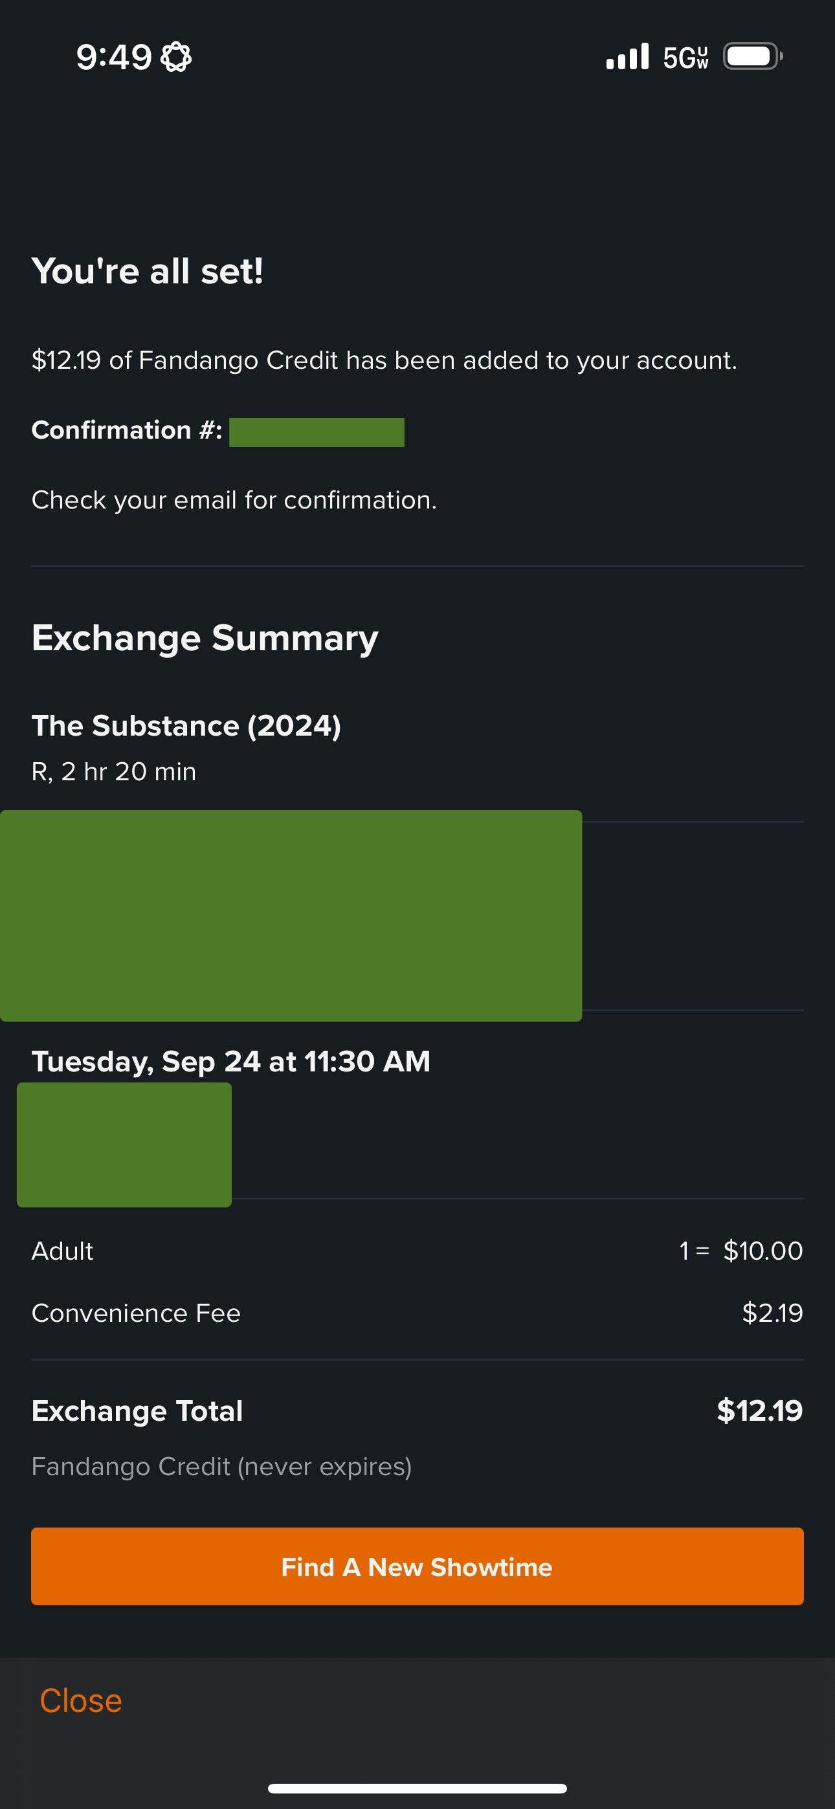
Task: Tap the Exchange Total amount $12.19
Action: (x=759, y=1410)
